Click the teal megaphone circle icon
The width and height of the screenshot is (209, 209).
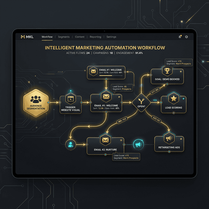point(138,144)
